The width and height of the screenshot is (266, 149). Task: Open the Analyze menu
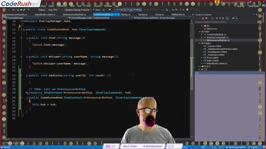click(97, 6)
